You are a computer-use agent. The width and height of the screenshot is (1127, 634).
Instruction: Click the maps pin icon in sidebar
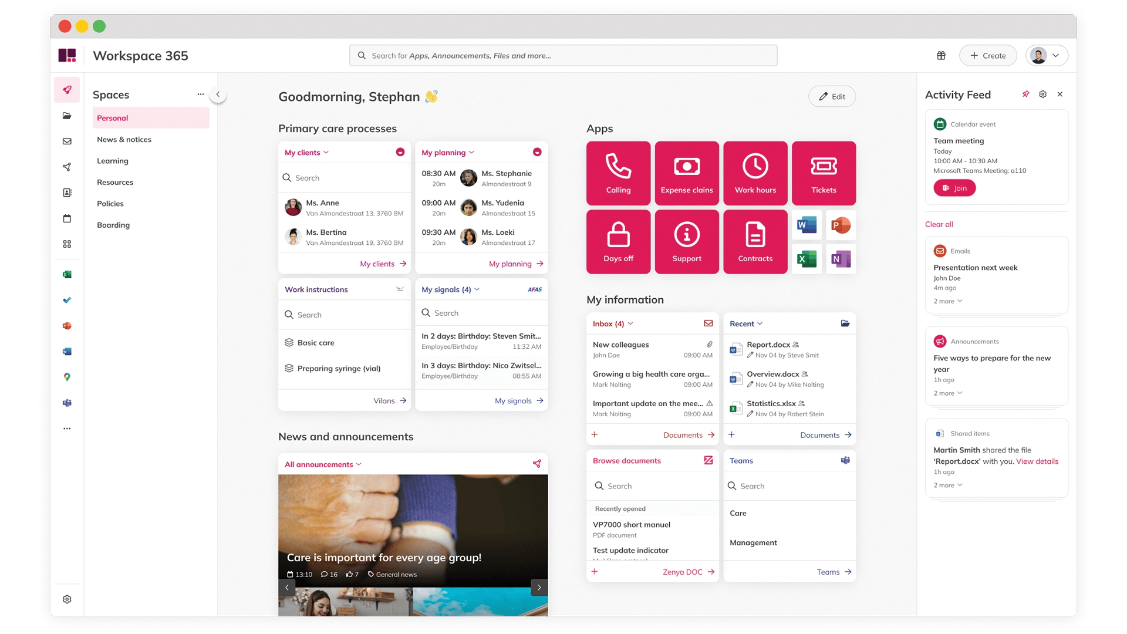(x=67, y=377)
